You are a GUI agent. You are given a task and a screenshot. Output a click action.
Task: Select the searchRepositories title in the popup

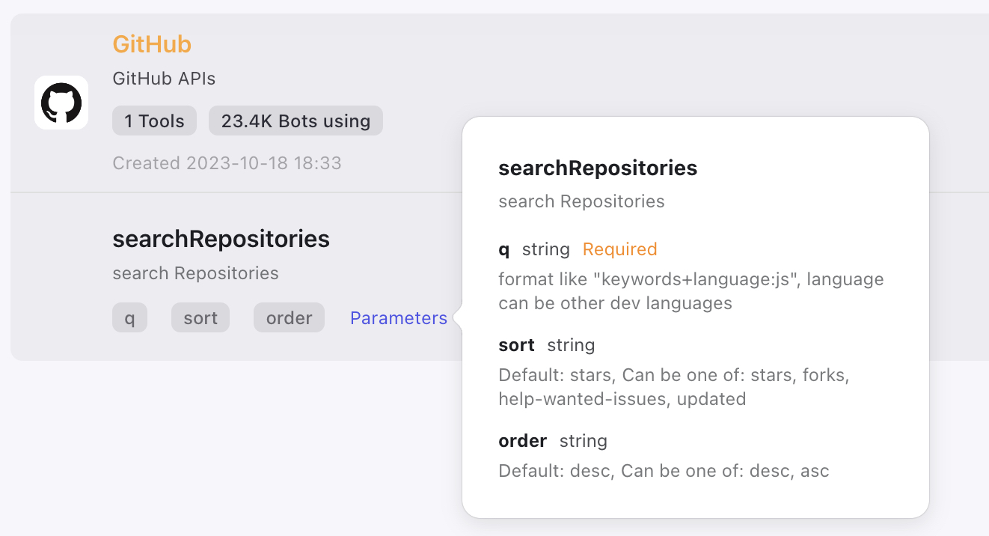click(598, 168)
